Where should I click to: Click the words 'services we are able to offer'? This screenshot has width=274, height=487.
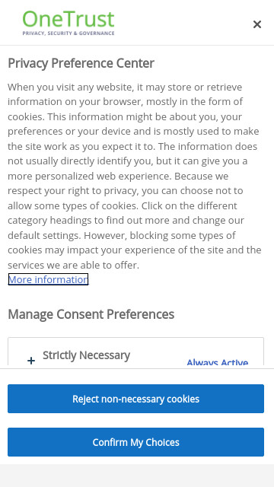(73, 266)
